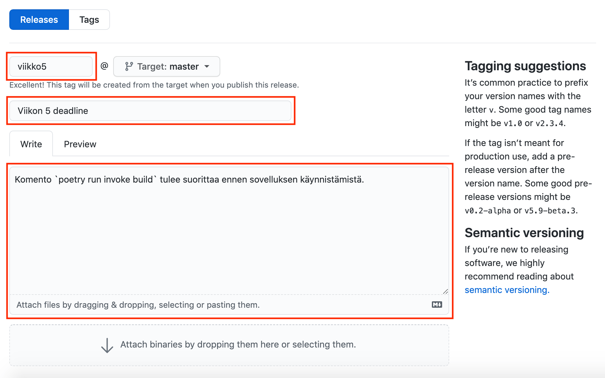Click the Attach binaries drop zone text

point(238,344)
